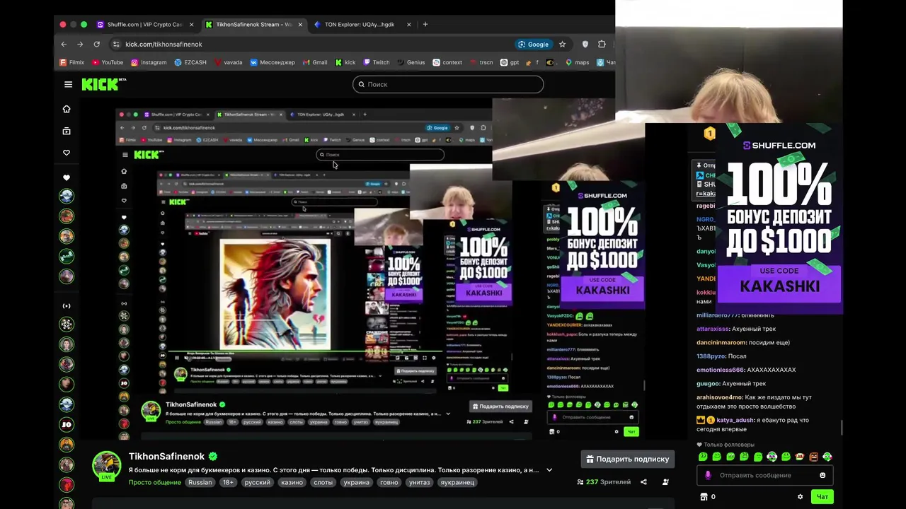906x509 pixels.
Task: Open the vavada bookmark
Action: pyautogui.click(x=228, y=62)
